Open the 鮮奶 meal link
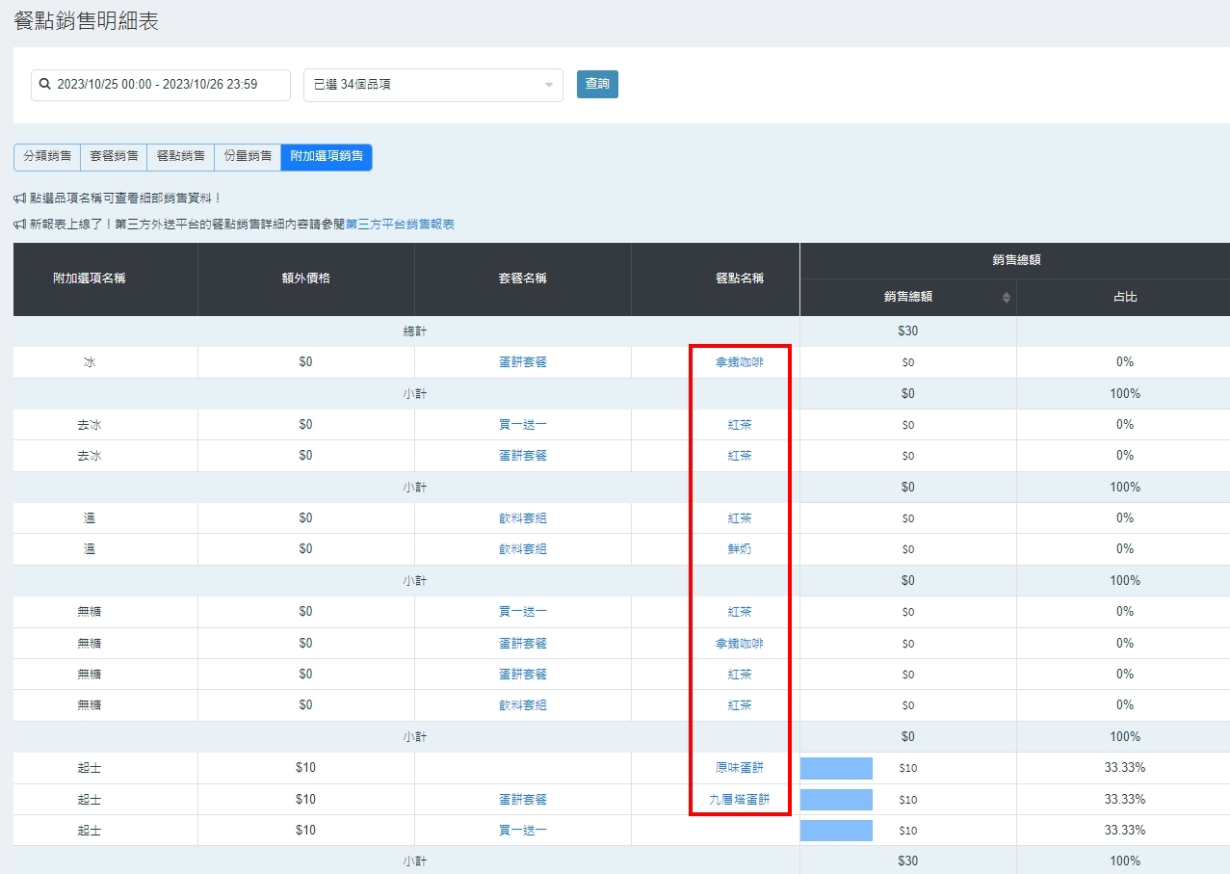The image size is (1230, 874). tap(739, 549)
